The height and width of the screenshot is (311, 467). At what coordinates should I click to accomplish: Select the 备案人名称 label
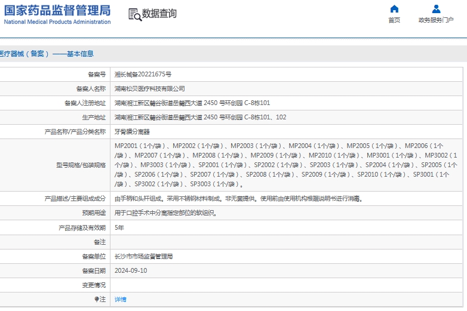91,89
